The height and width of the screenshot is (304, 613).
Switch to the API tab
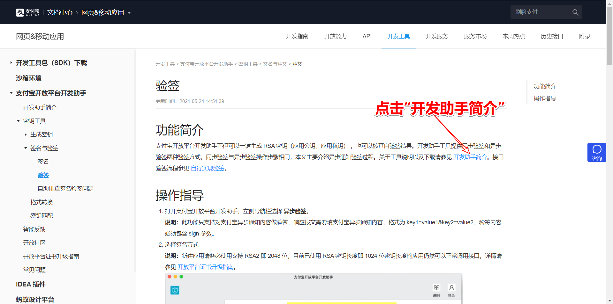[367, 36]
